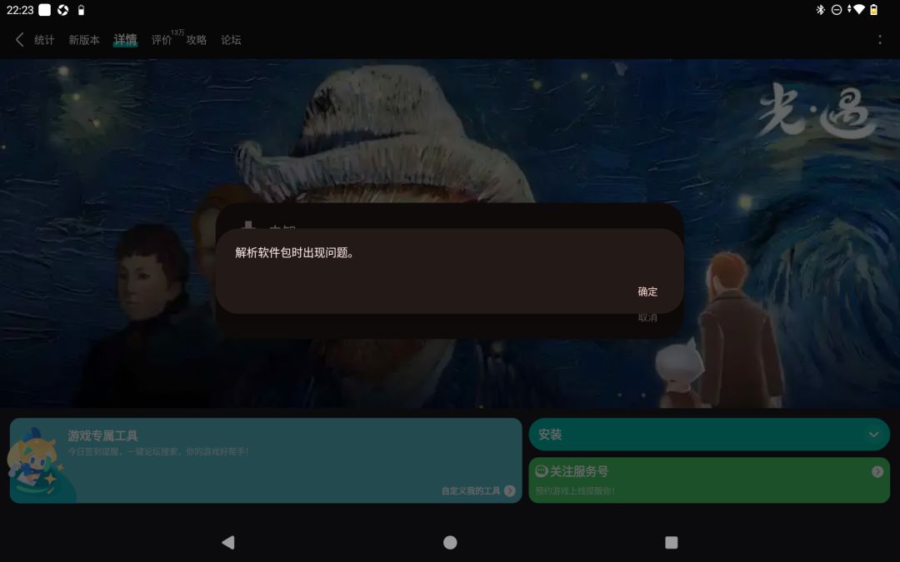This screenshot has width=900, height=562.
Task: Confirm the package parsing error with 确定
Action: click(647, 291)
